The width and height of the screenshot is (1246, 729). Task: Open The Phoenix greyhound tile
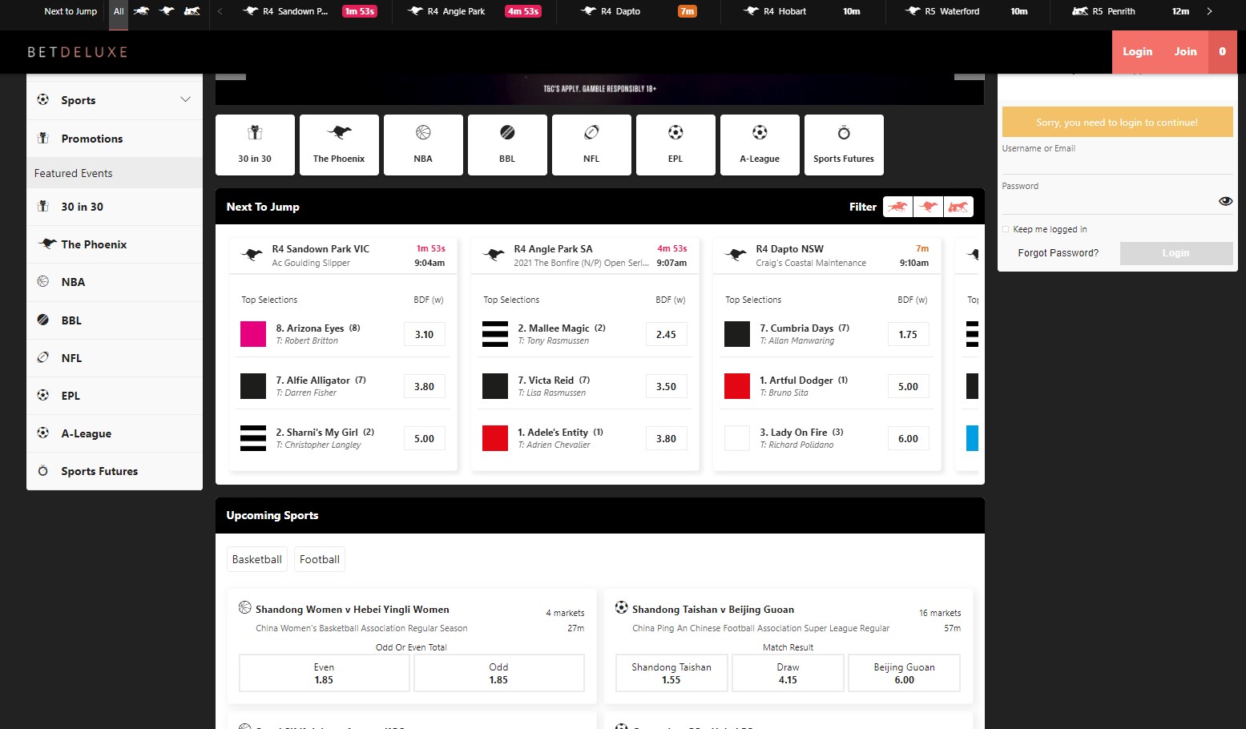pyautogui.click(x=339, y=144)
